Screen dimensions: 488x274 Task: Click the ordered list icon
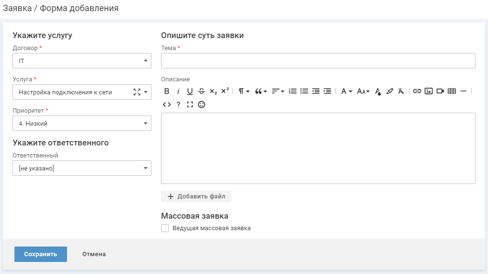[x=293, y=91]
